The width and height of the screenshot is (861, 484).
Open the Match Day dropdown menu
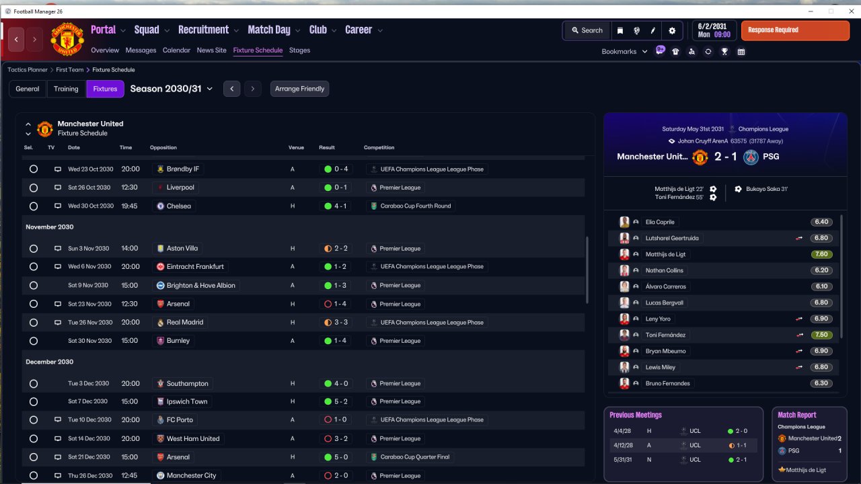274,30
